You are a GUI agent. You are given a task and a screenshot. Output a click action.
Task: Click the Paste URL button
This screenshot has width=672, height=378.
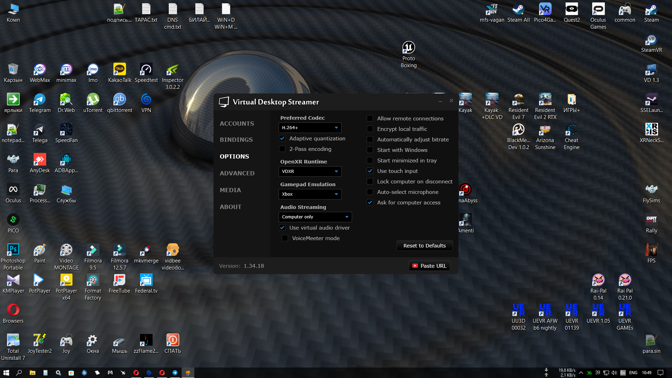click(x=429, y=266)
